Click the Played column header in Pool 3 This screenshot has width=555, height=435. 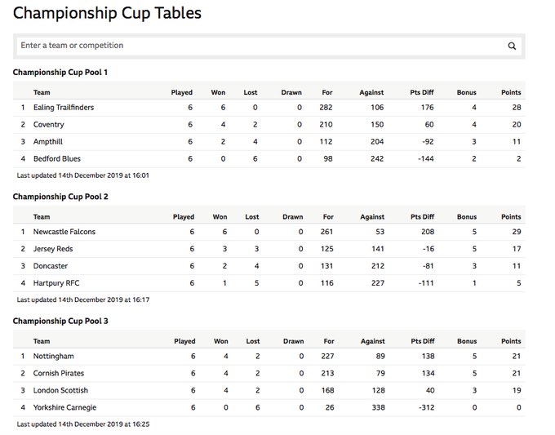[184, 341]
